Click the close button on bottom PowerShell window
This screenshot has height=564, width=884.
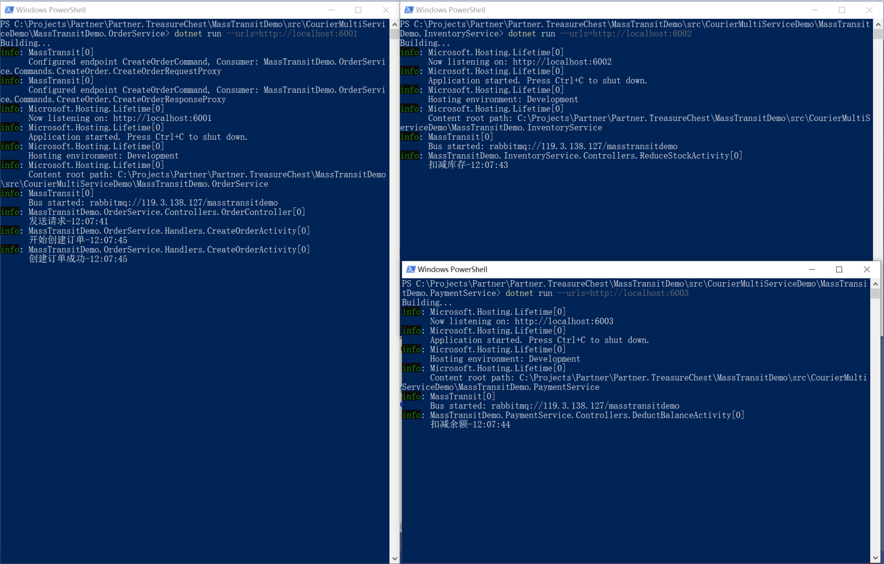click(866, 269)
